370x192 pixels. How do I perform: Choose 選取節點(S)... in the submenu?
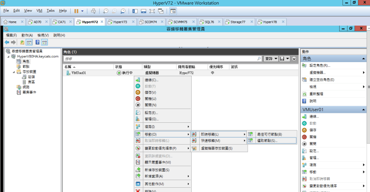pos(268,140)
